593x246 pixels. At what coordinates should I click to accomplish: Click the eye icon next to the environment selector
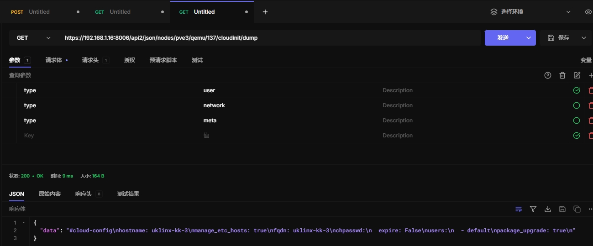click(588, 12)
